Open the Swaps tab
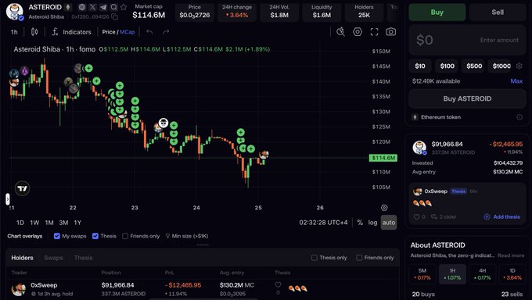Image resolution: width=532 pixels, height=300 pixels. tap(54, 258)
